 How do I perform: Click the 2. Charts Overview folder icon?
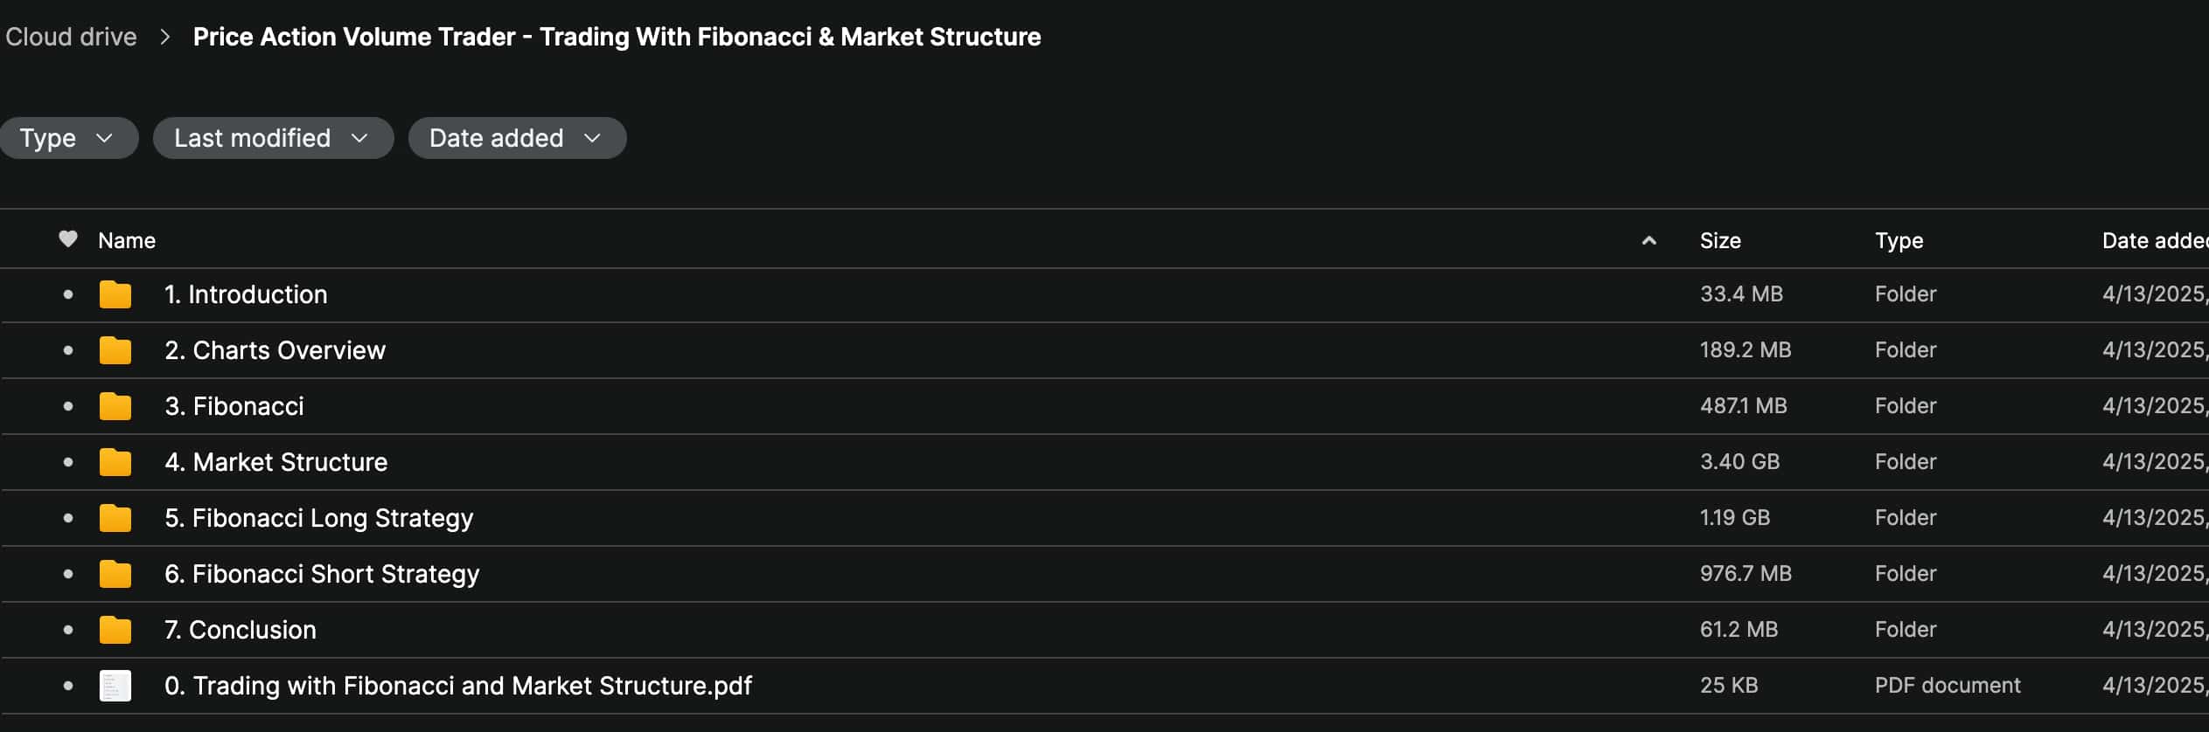tap(115, 351)
